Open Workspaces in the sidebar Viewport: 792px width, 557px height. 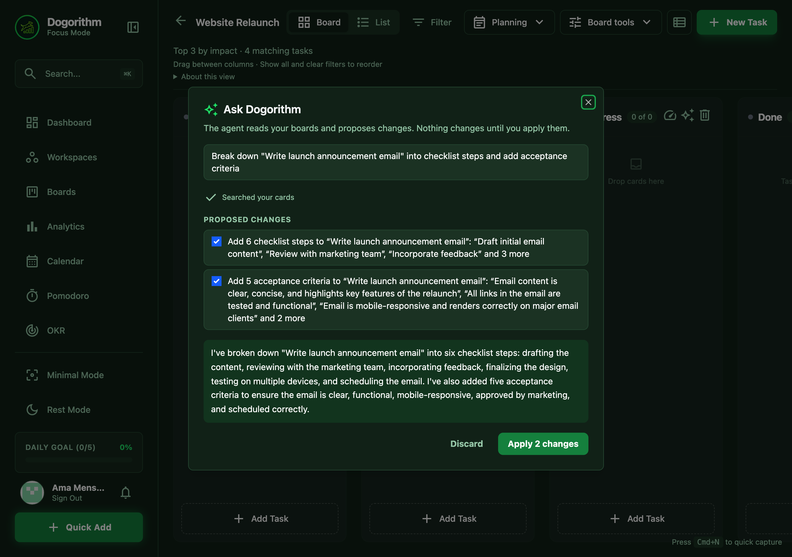tap(79, 158)
